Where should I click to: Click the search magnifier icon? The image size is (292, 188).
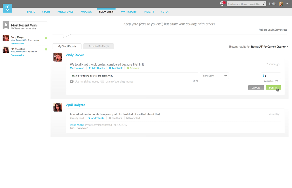264,4
